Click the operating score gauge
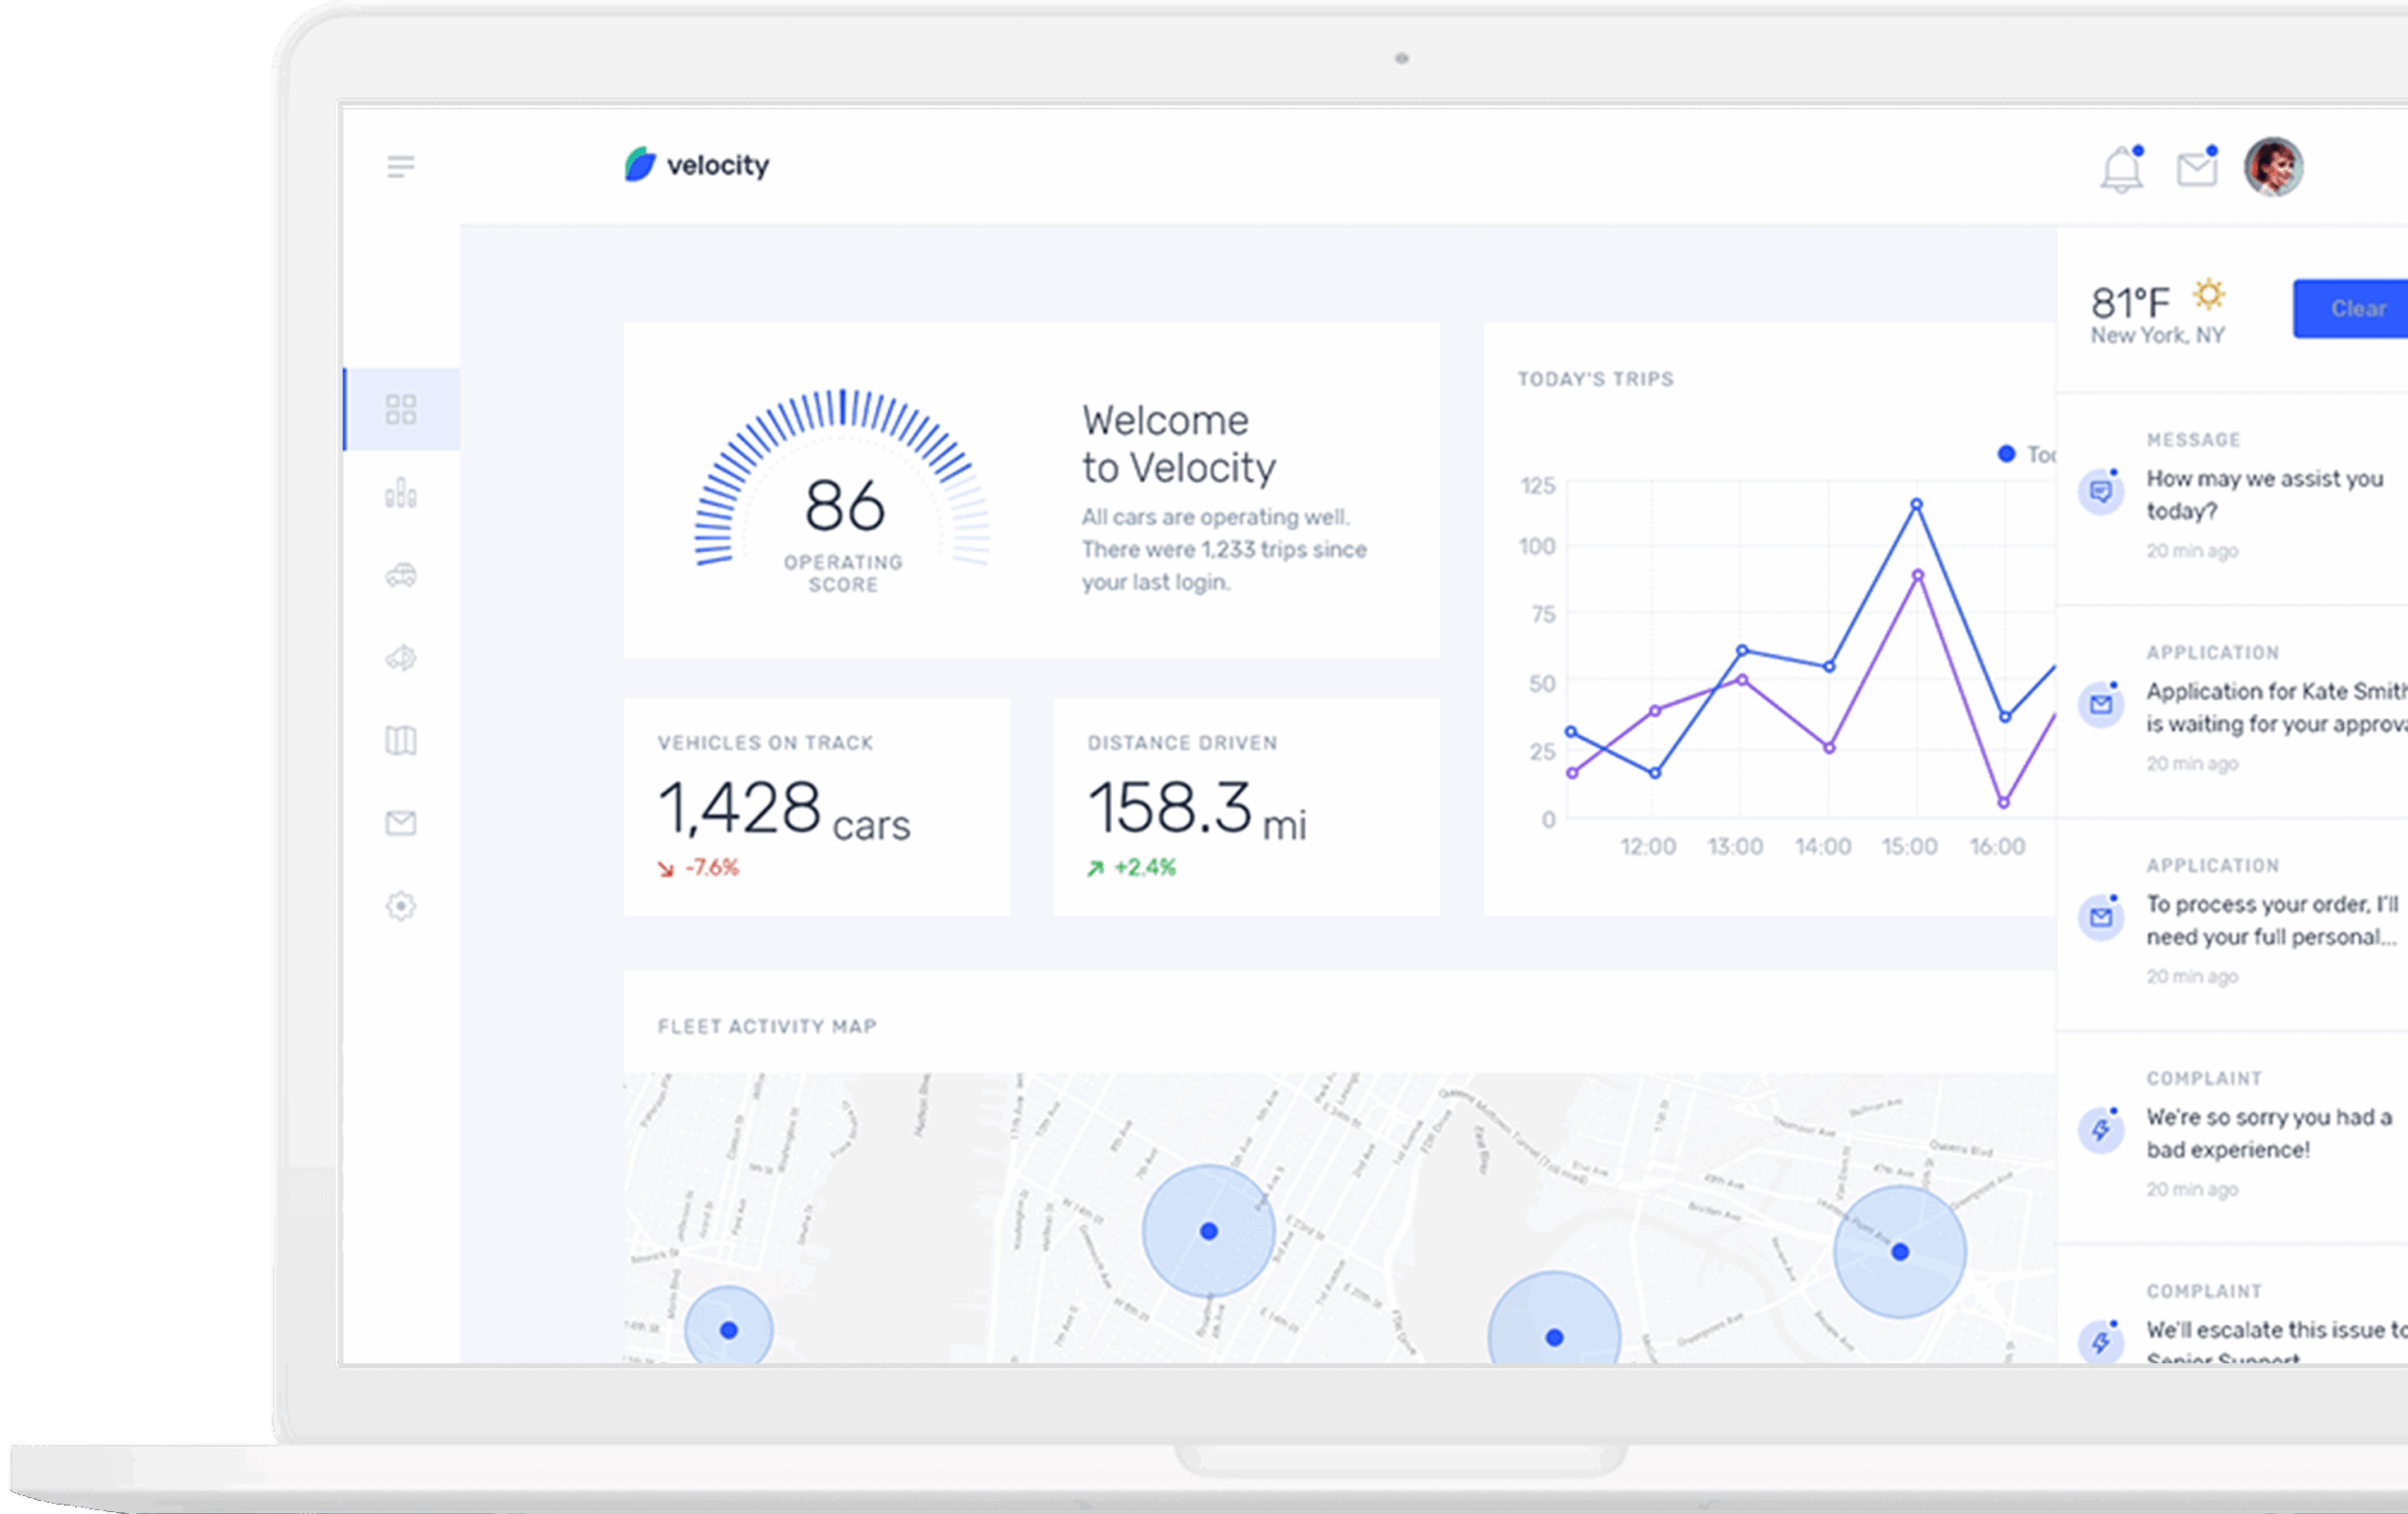The image size is (2408, 1514). pos(842,490)
